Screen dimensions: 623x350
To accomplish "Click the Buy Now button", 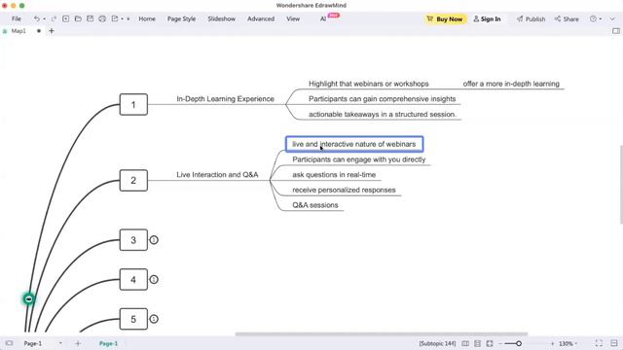I will coord(445,18).
